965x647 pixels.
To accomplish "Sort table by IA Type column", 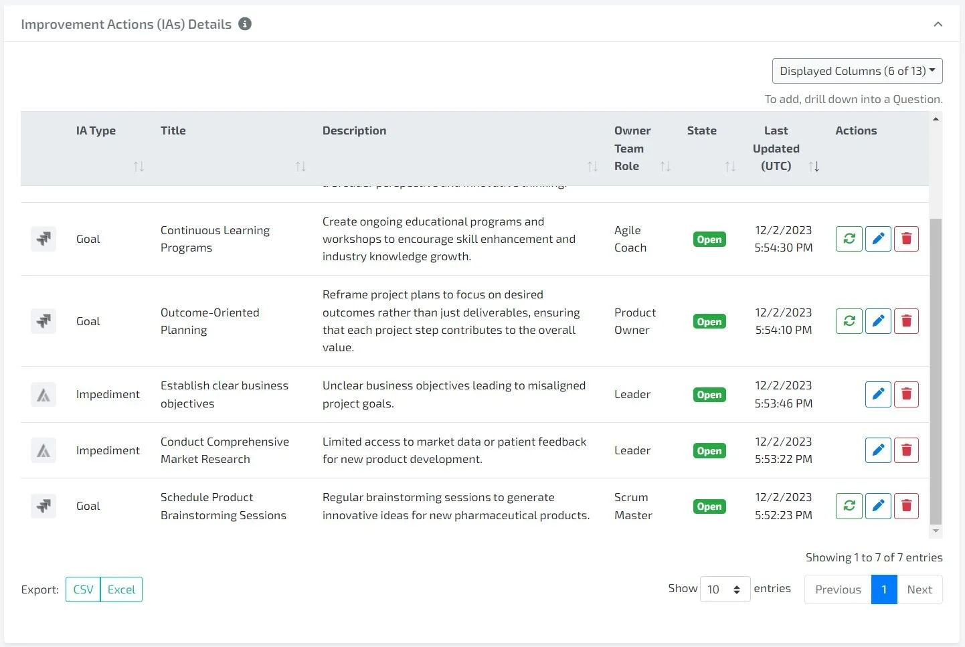I will 139,167.
